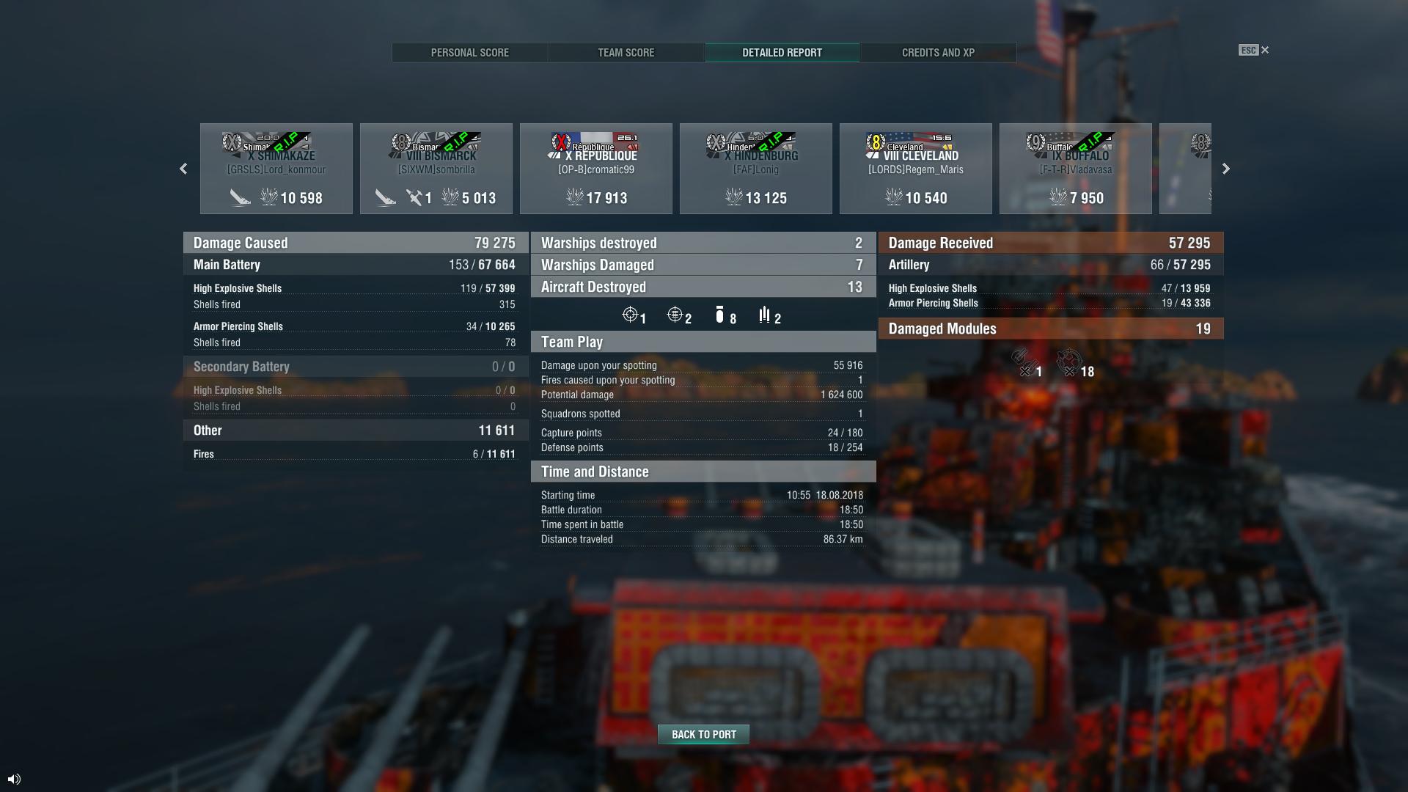This screenshot has width=1408, height=792.
Task: Click the main battery hits icon
Action: tap(629, 315)
